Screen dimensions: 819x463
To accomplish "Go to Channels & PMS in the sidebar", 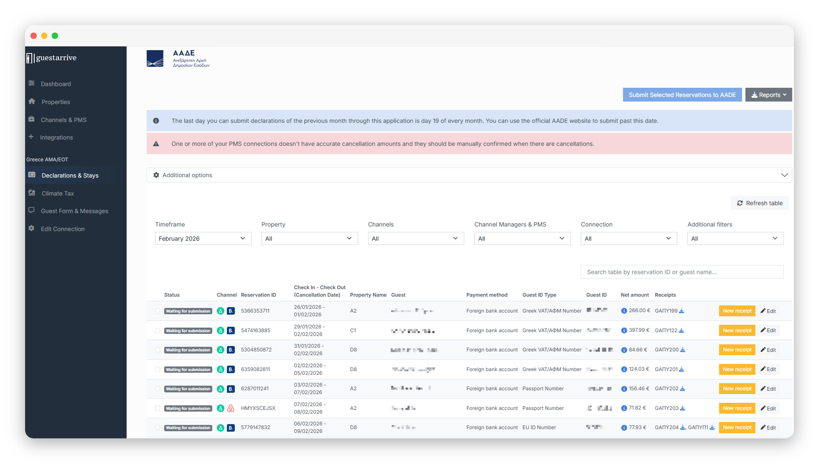I will coord(64,120).
